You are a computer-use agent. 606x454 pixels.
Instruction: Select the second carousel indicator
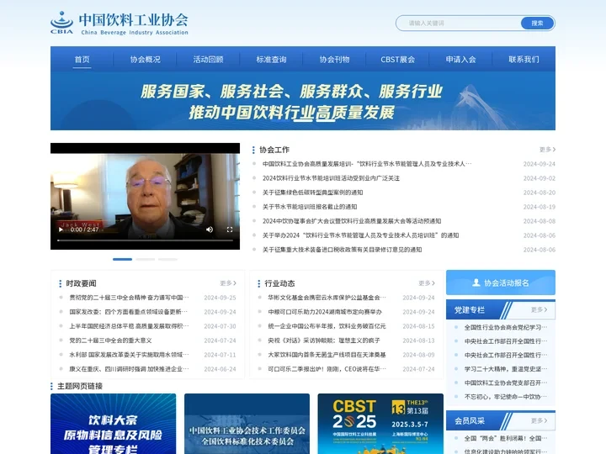coord(145,260)
